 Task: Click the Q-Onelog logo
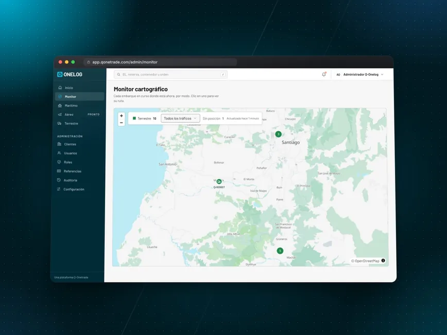point(70,74)
